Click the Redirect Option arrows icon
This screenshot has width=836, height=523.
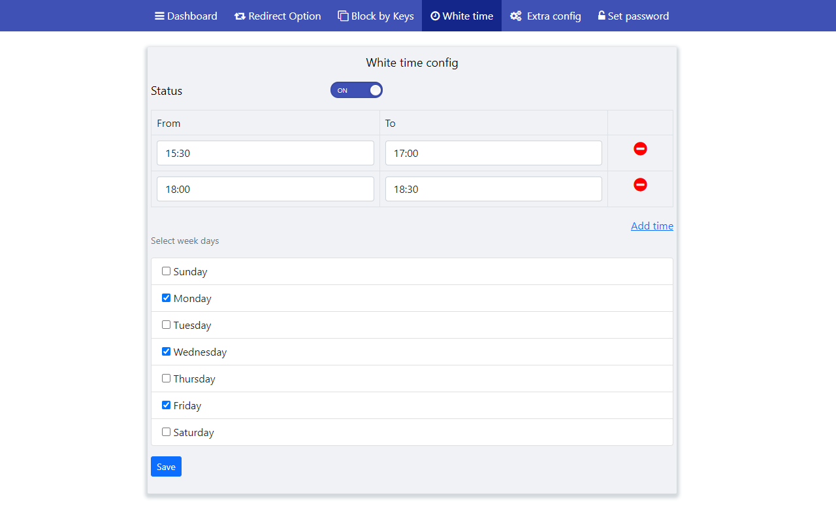pos(238,16)
